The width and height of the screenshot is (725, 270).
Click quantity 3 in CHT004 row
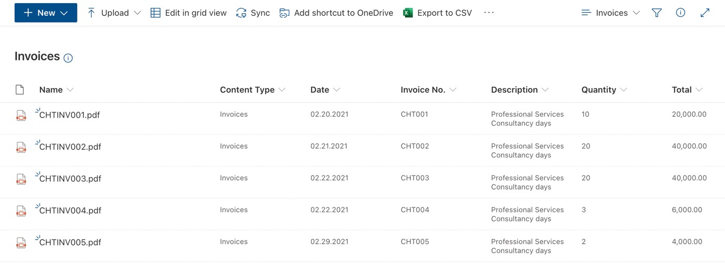pyautogui.click(x=584, y=210)
